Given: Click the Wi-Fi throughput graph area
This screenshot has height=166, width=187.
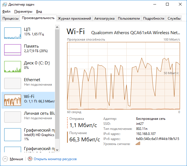Looking at the screenshot, I should point(124,76).
